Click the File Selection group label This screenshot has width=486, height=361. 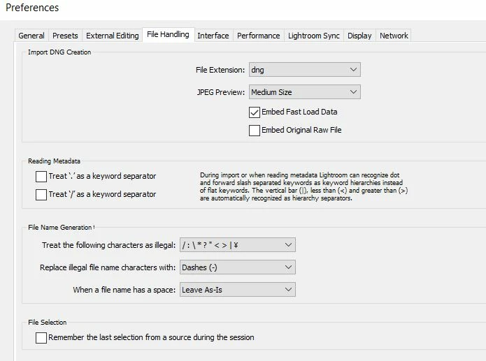pyautogui.click(x=48, y=323)
